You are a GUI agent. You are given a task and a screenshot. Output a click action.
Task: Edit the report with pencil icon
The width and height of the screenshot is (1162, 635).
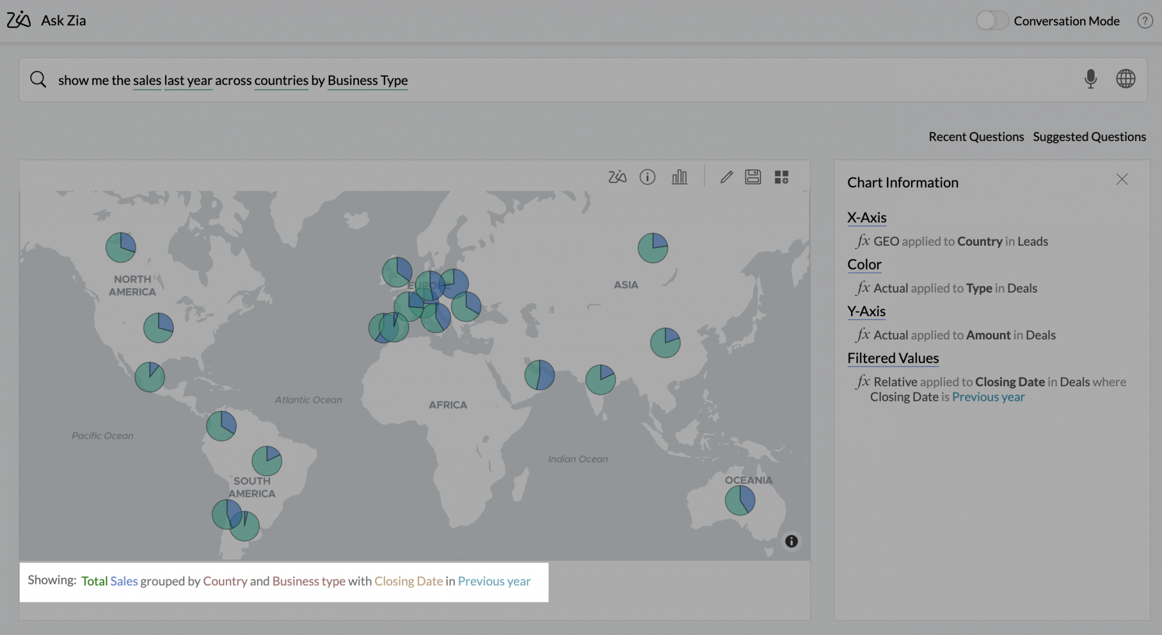tap(726, 177)
